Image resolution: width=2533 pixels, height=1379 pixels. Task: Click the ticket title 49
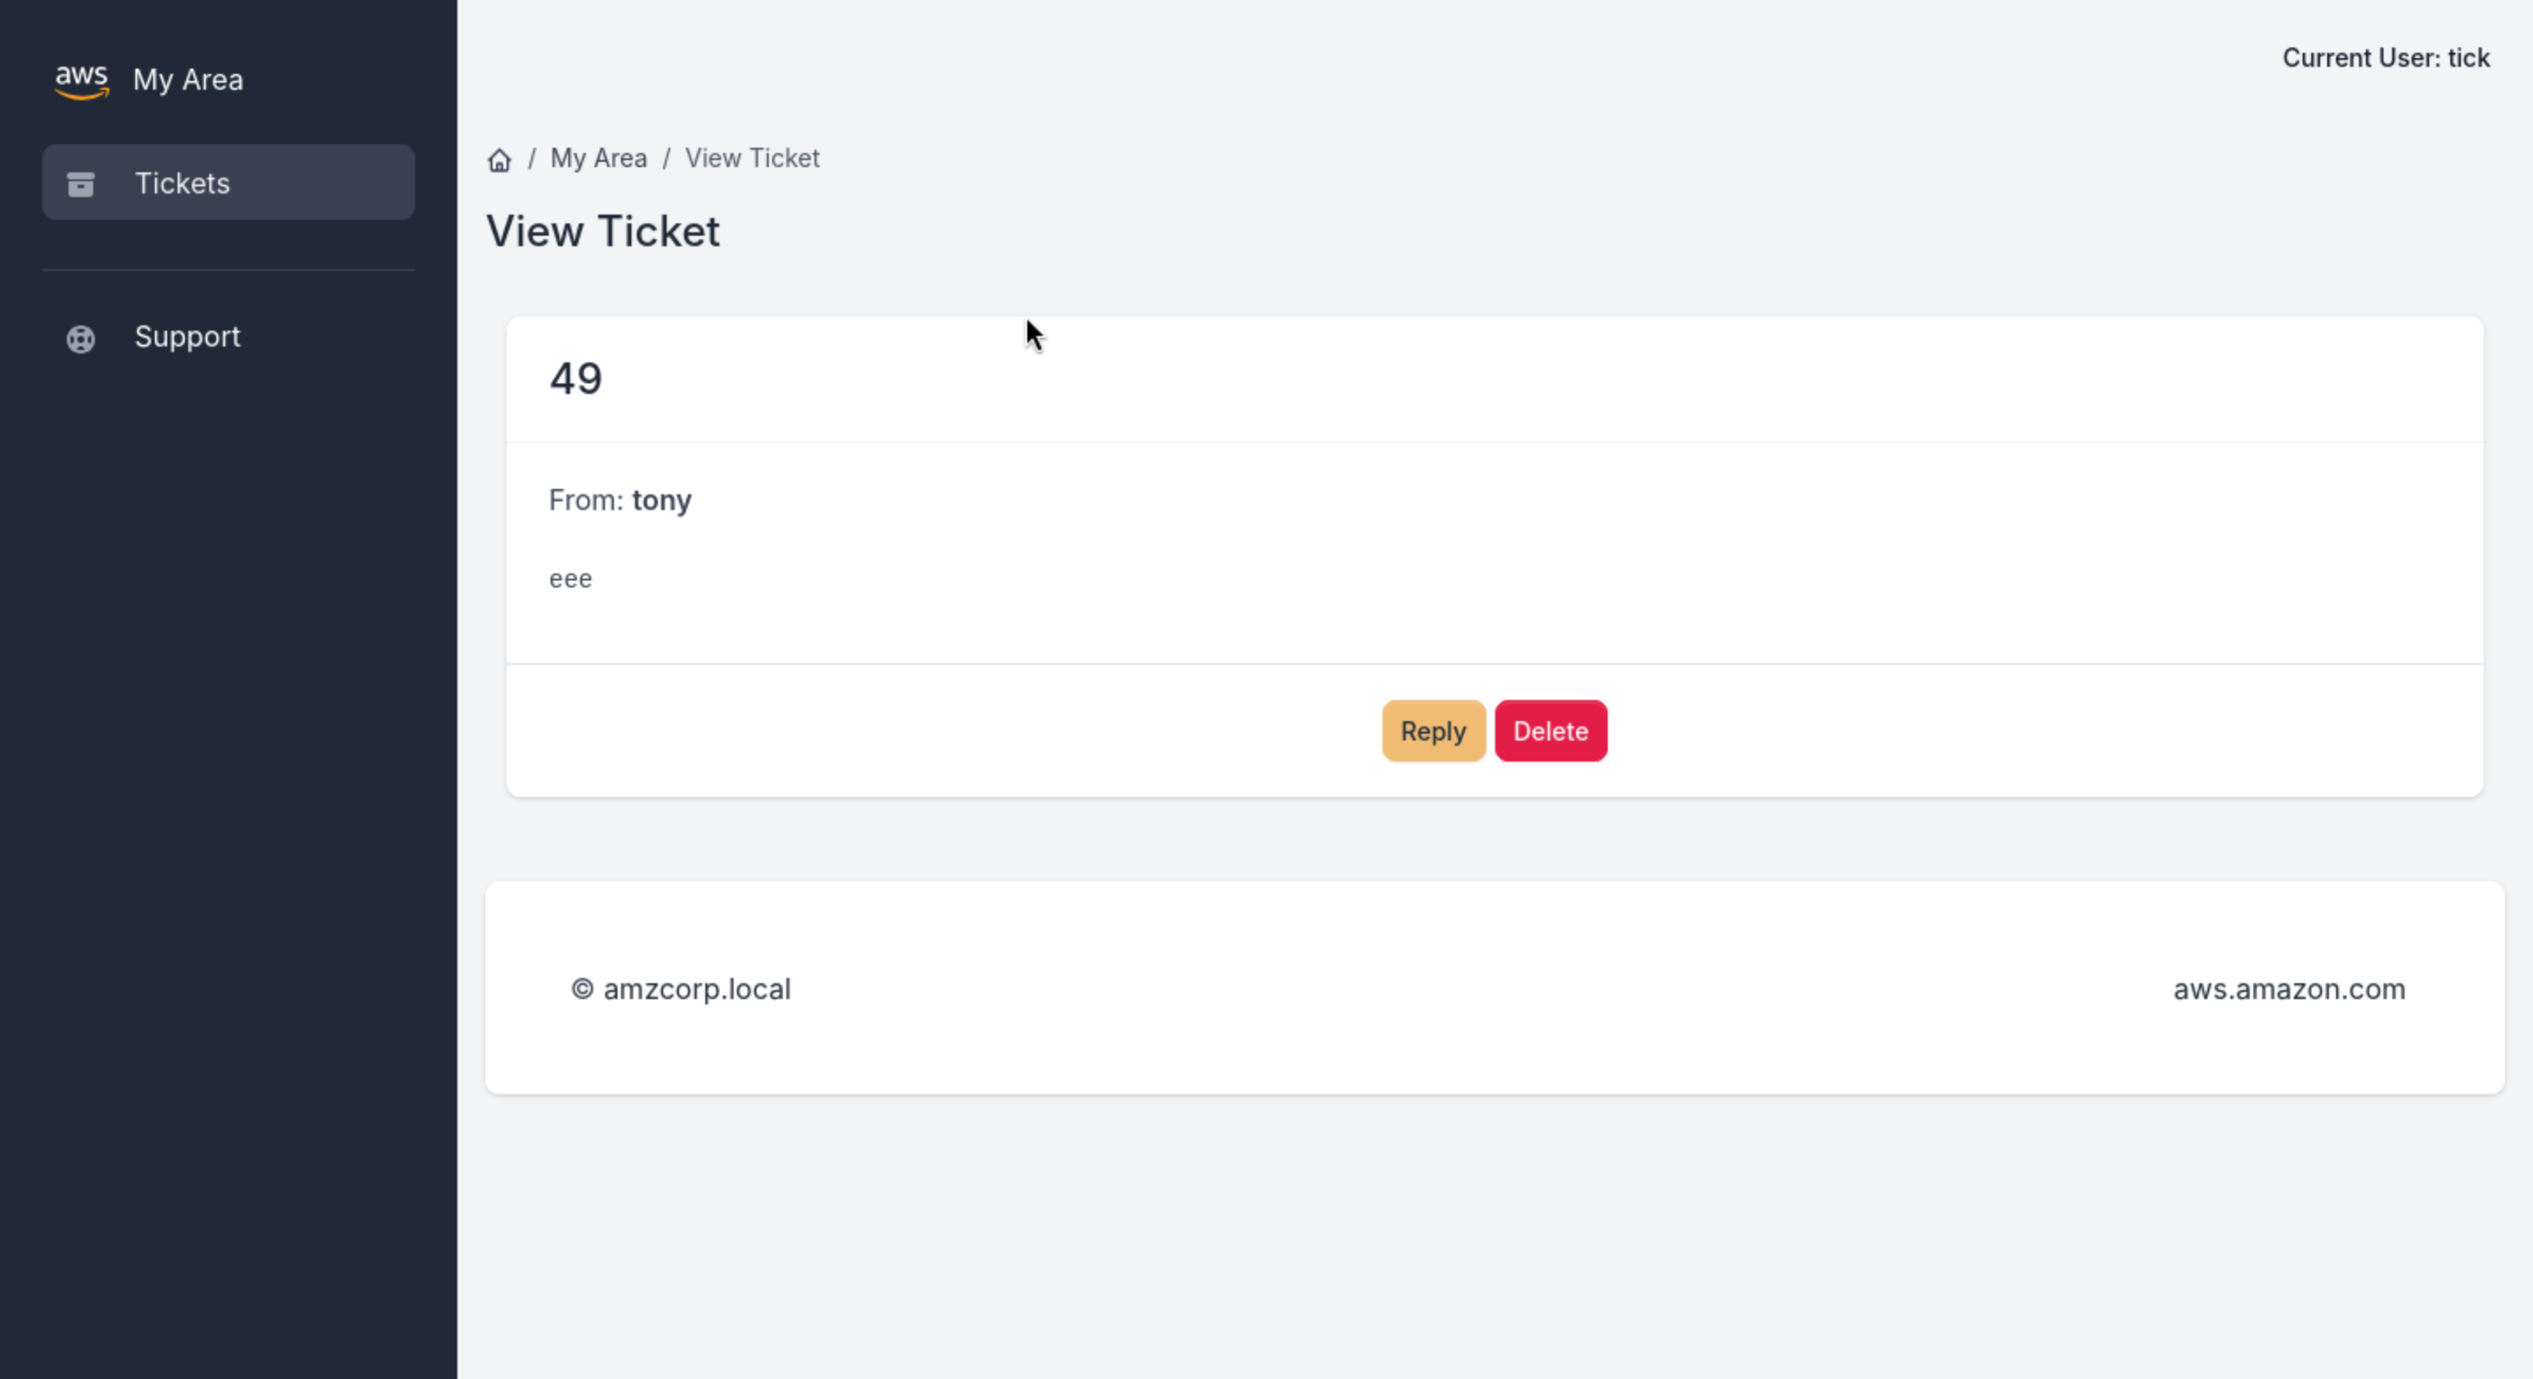coord(575,379)
